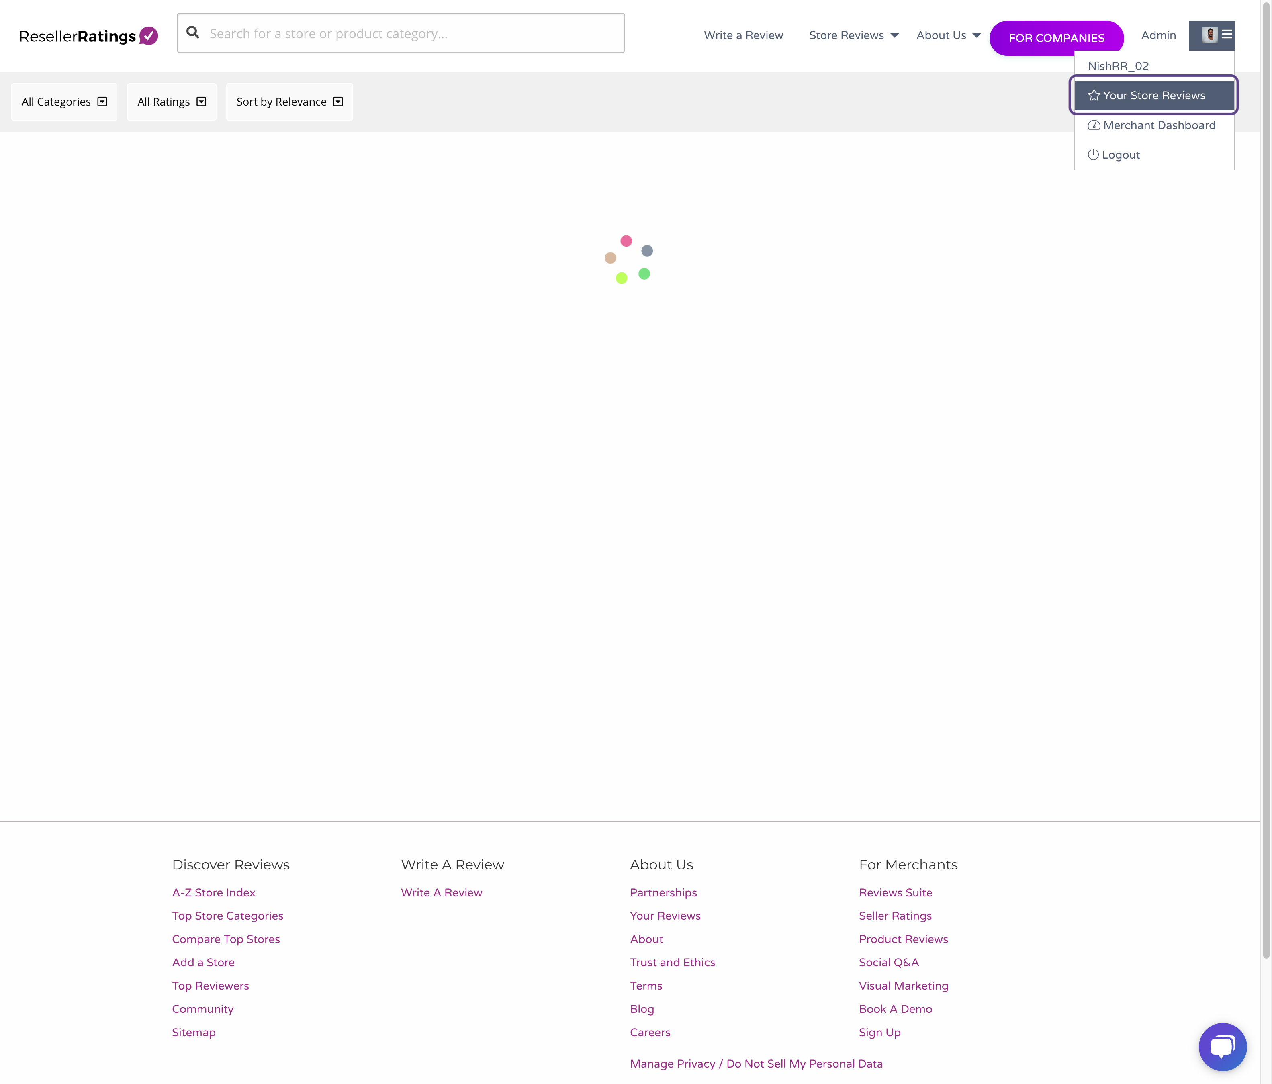Open the Social Q&A link
This screenshot has width=1272, height=1084.
pos(888,962)
